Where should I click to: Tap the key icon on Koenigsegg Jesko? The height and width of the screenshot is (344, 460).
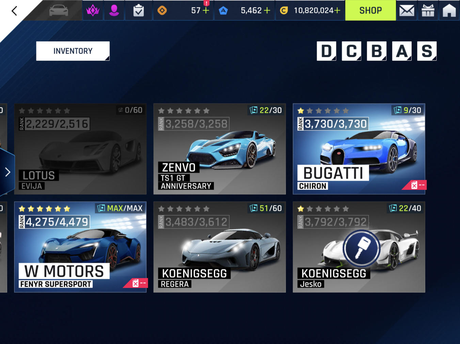click(361, 248)
